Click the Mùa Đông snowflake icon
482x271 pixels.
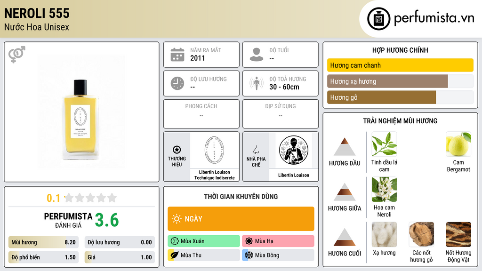click(249, 255)
